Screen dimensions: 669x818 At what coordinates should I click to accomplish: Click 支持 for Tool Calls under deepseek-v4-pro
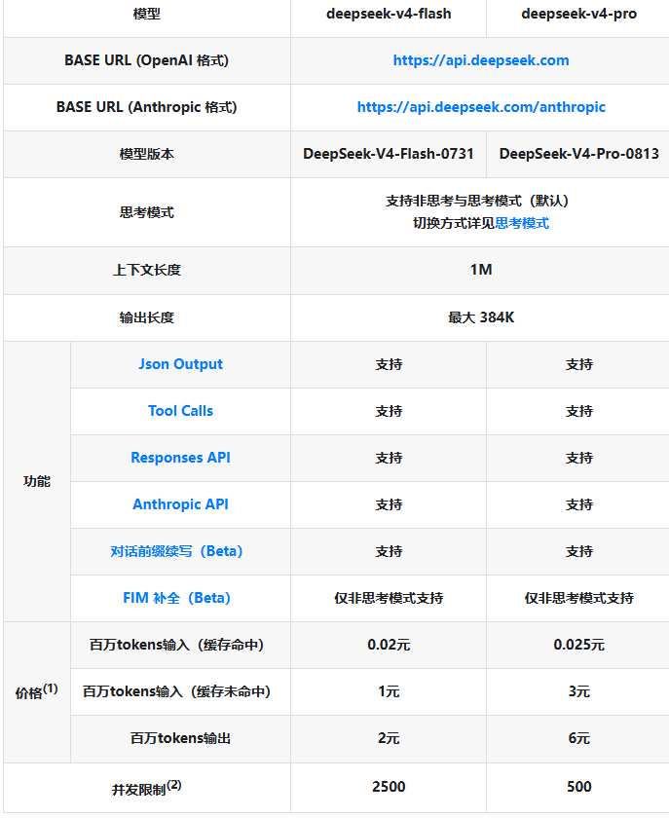[x=578, y=411]
